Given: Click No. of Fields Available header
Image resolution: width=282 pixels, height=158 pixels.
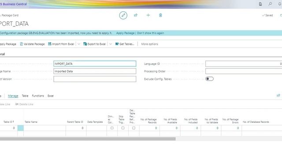Looking at the screenshot, I should (171, 121).
